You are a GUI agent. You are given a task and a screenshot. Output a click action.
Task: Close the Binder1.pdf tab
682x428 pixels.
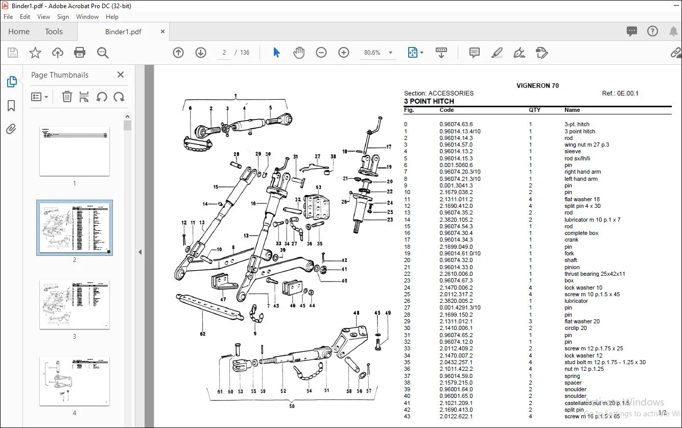[x=163, y=32]
